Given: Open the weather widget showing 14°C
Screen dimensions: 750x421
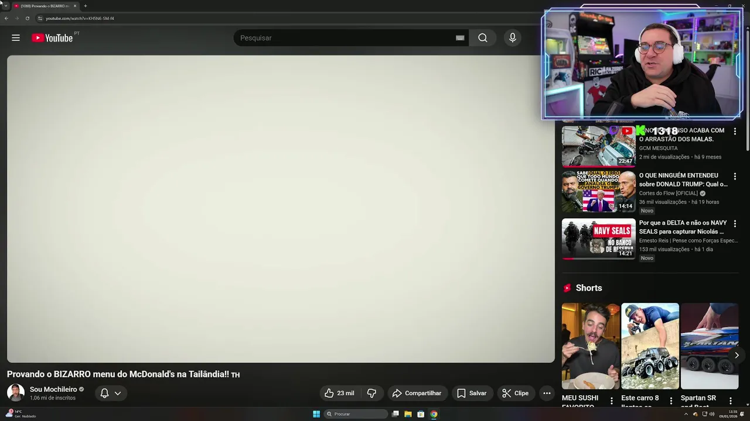Looking at the screenshot, I should coord(21,414).
